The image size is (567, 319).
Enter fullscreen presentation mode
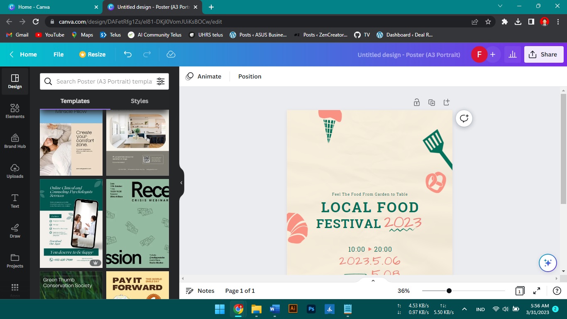pos(536,291)
